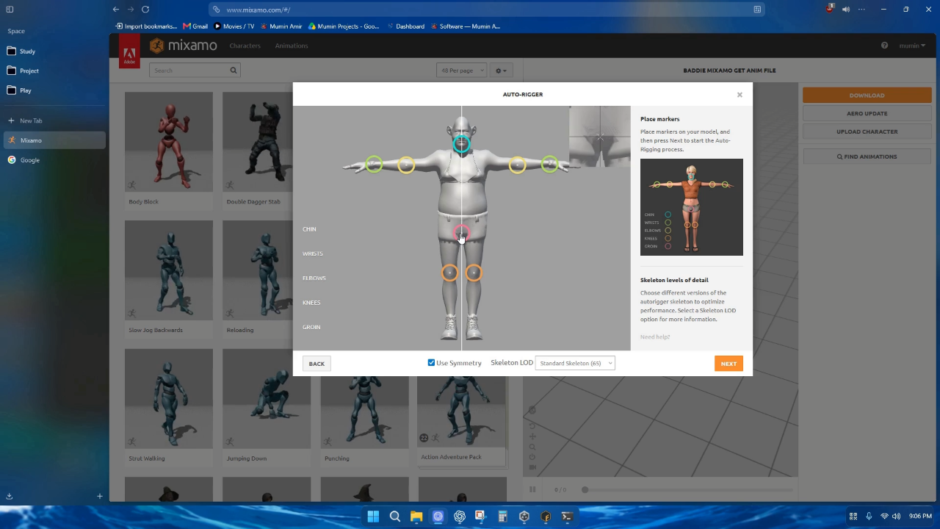Go BACK in the Auto-Rigger
940x529 pixels.
pyautogui.click(x=317, y=364)
